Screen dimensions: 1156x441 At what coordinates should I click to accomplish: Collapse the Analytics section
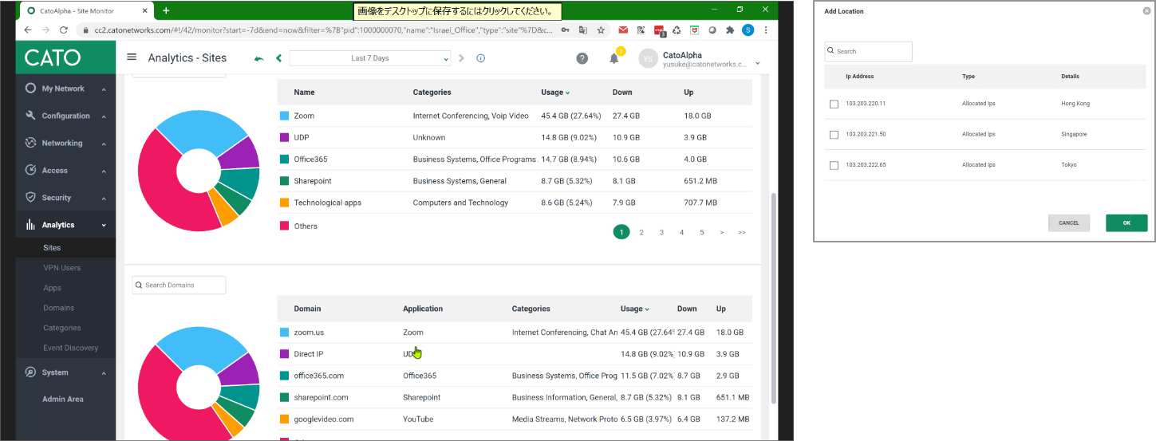tap(104, 226)
